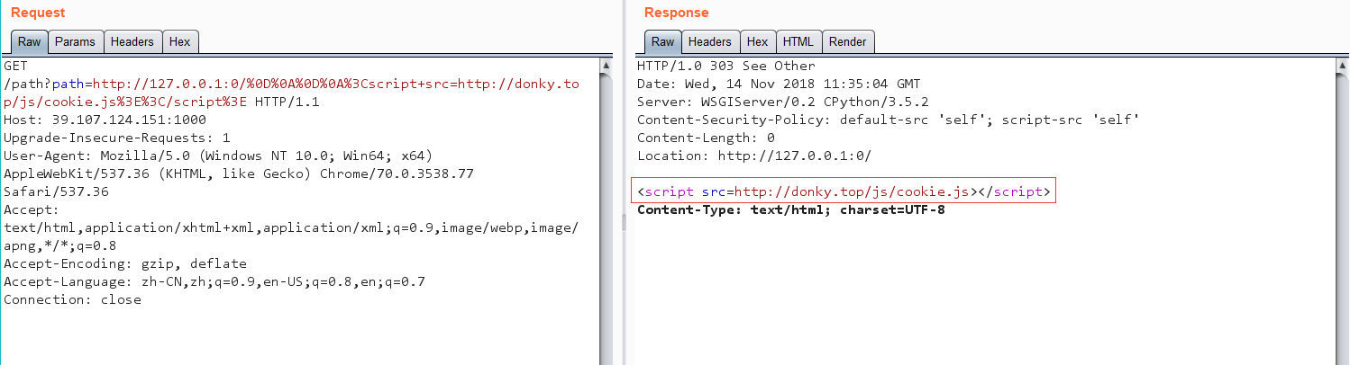Select the Response Raw tab
Screen dimensions: 1350x365
[662, 41]
